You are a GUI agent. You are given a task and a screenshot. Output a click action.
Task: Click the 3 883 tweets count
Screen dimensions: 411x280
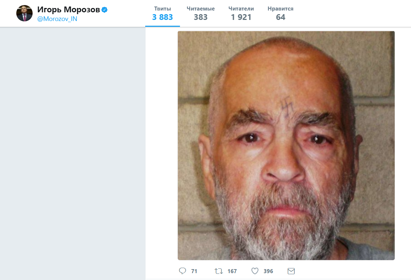tap(163, 17)
